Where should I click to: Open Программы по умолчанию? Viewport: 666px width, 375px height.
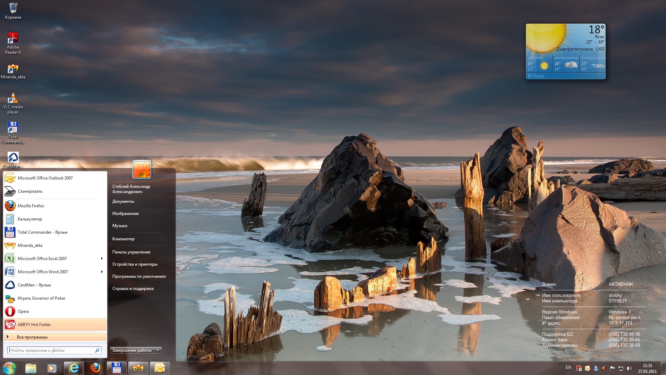coord(139,276)
